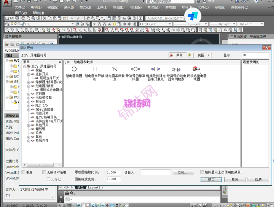
Task: Open the 导线(R) menu
Action: pos(220,7)
